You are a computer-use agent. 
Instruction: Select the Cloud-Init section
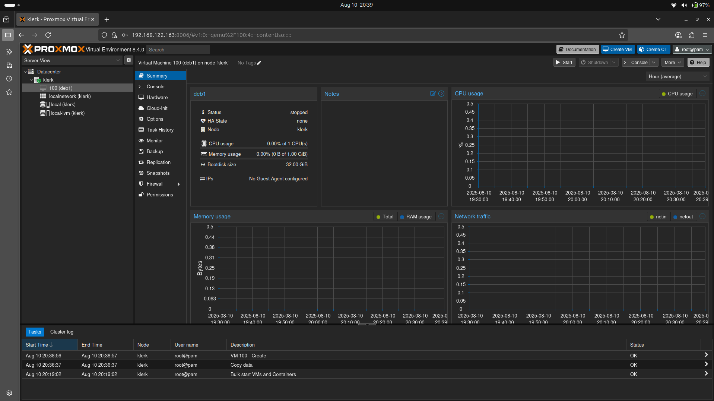(x=156, y=108)
